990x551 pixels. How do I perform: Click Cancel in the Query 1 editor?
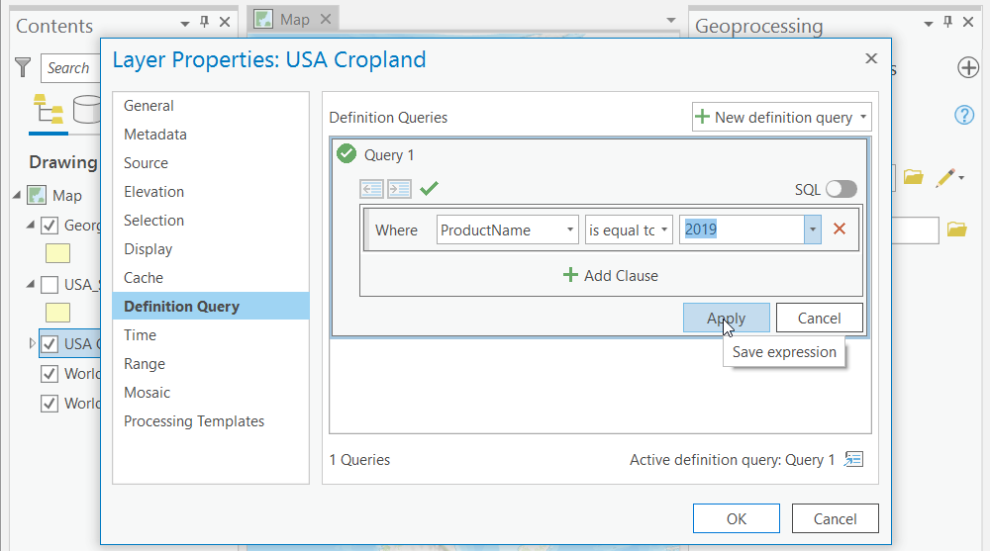click(819, 319)
